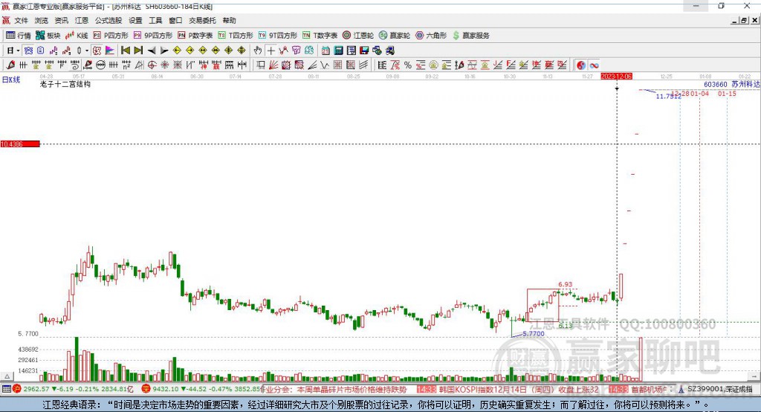Open the 帮助 menu

tap(229, 20)
